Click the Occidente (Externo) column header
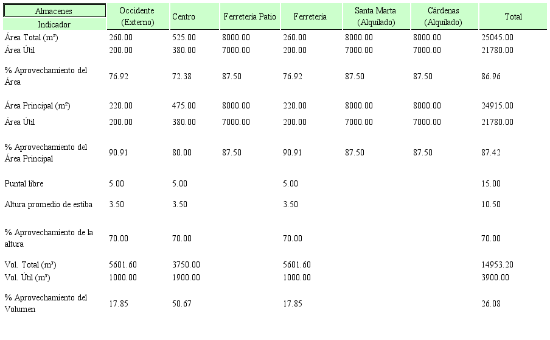 (x=136, y=16)
